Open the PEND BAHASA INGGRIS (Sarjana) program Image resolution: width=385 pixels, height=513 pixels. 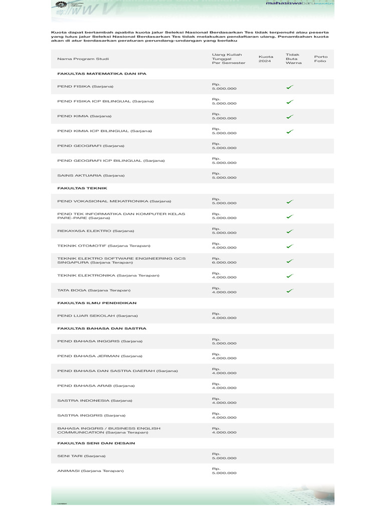click(x=100, y=341)
